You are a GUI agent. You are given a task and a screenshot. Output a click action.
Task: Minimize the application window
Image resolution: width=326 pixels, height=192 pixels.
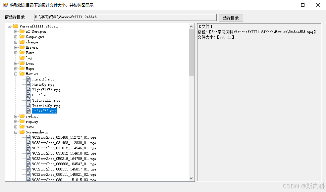[288, 5]
